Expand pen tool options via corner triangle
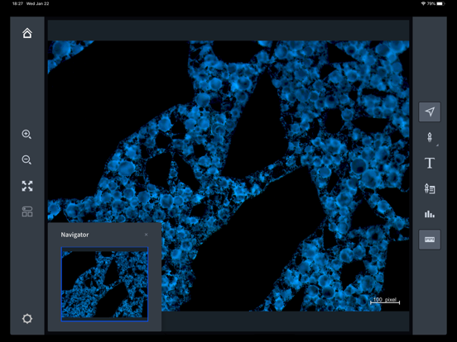The height and width of the screenshot is (342, 457). pyautogui.click(x=437, y=145)
